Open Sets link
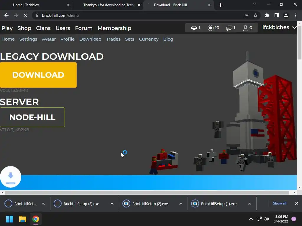Screen dimensions: 302x226 130,39
